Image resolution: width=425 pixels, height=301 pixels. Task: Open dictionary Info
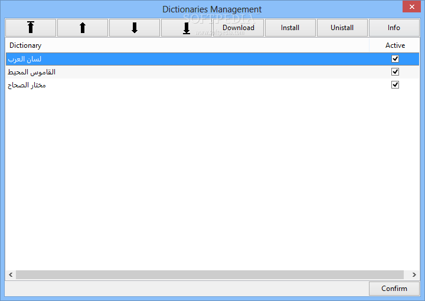(394, 28)
